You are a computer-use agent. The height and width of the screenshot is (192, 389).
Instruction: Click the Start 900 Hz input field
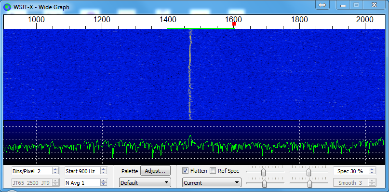click(x=82, y=171)
